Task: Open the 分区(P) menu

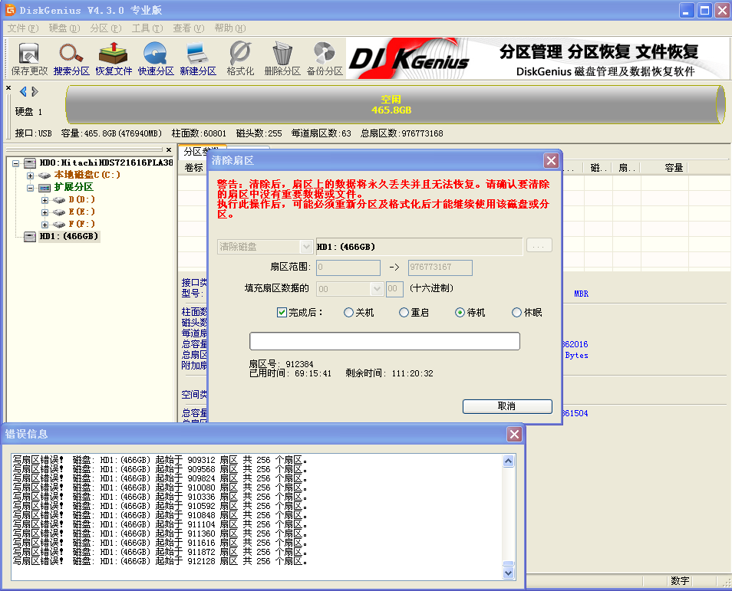Action: click(x=106, y=28)
